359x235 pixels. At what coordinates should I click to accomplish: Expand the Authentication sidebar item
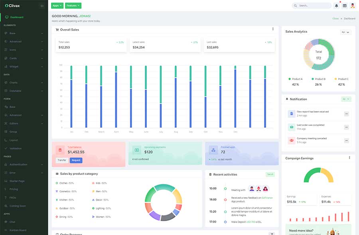pos(24,164)
